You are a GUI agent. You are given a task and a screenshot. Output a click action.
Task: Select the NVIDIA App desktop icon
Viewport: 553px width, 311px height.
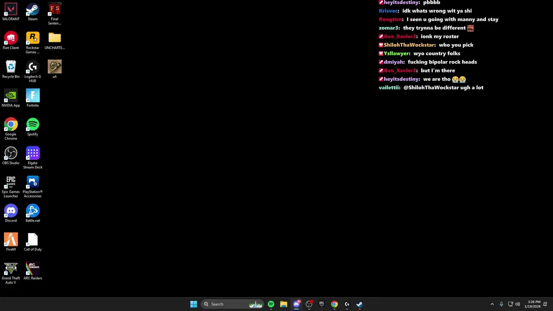[x=11, y=98]
